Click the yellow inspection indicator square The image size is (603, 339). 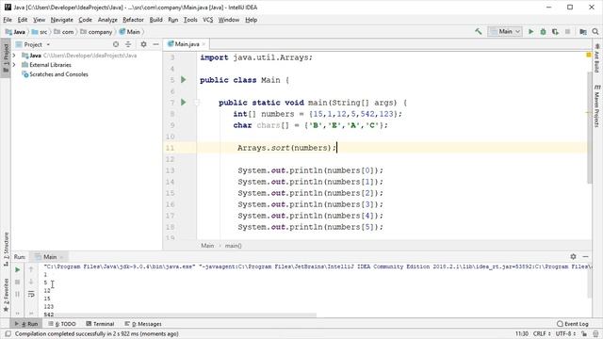[x=588, y=55]
